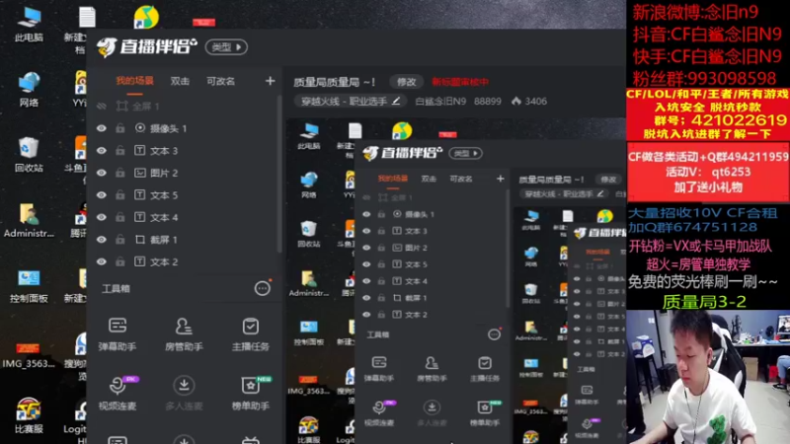The height and width of the screenshot is (444, 790).
Task: Hide the 摄像头 1 layer
Action: [102, 128]
